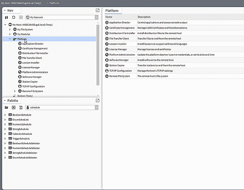This screenshot has width=244, height=190.
Task: Click the Application Director icon in Platform list
Action: coord(107,22)
